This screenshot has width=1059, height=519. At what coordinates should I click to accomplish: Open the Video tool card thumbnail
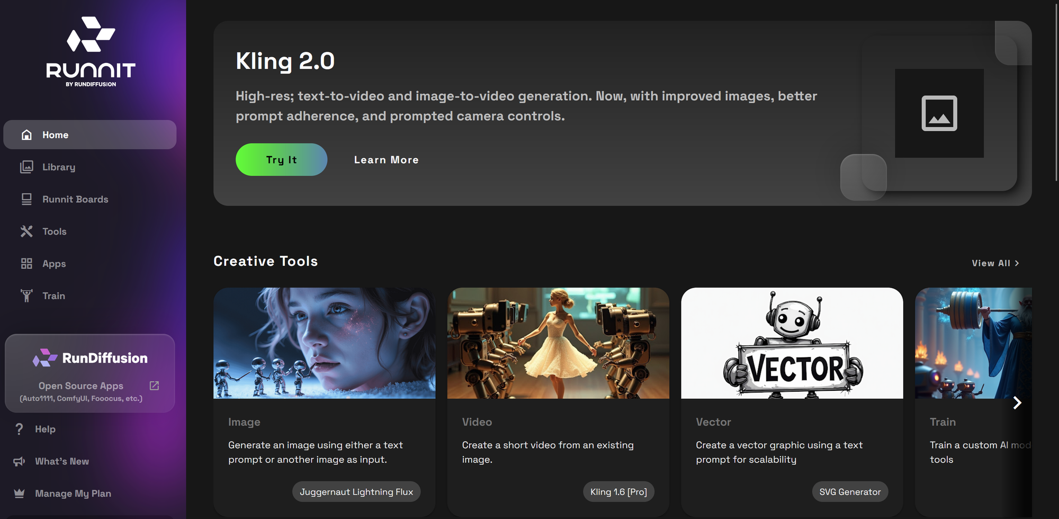pos(558,343)
